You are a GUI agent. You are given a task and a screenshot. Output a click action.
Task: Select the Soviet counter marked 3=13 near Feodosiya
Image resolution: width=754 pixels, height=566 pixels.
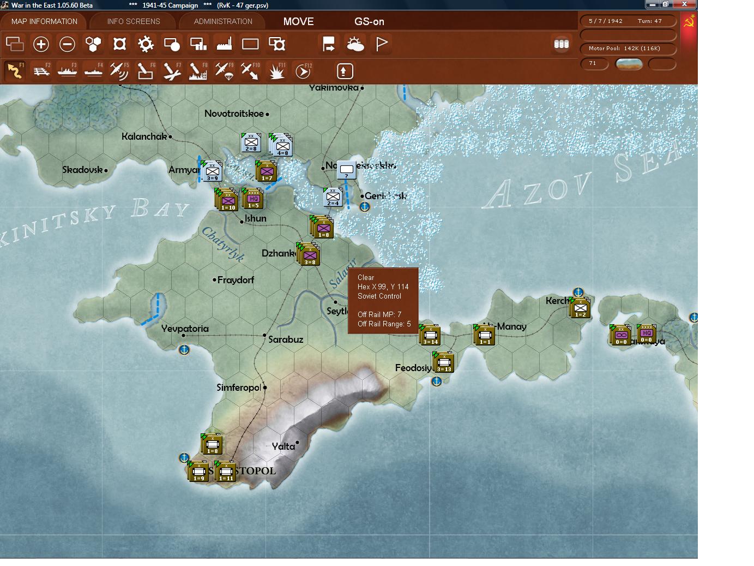tap(444, 362)
